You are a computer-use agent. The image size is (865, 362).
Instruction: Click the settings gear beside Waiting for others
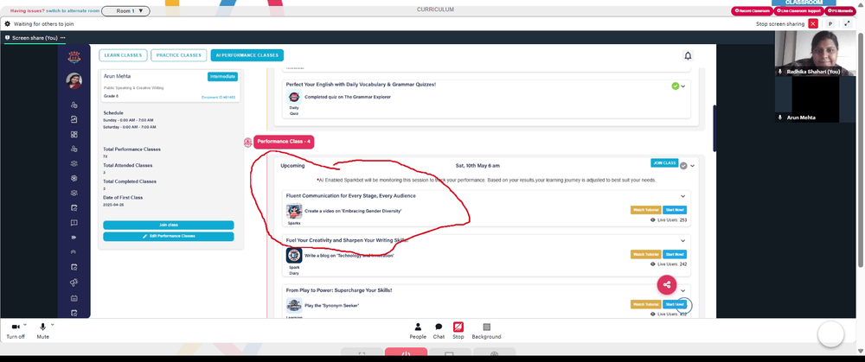8,23
